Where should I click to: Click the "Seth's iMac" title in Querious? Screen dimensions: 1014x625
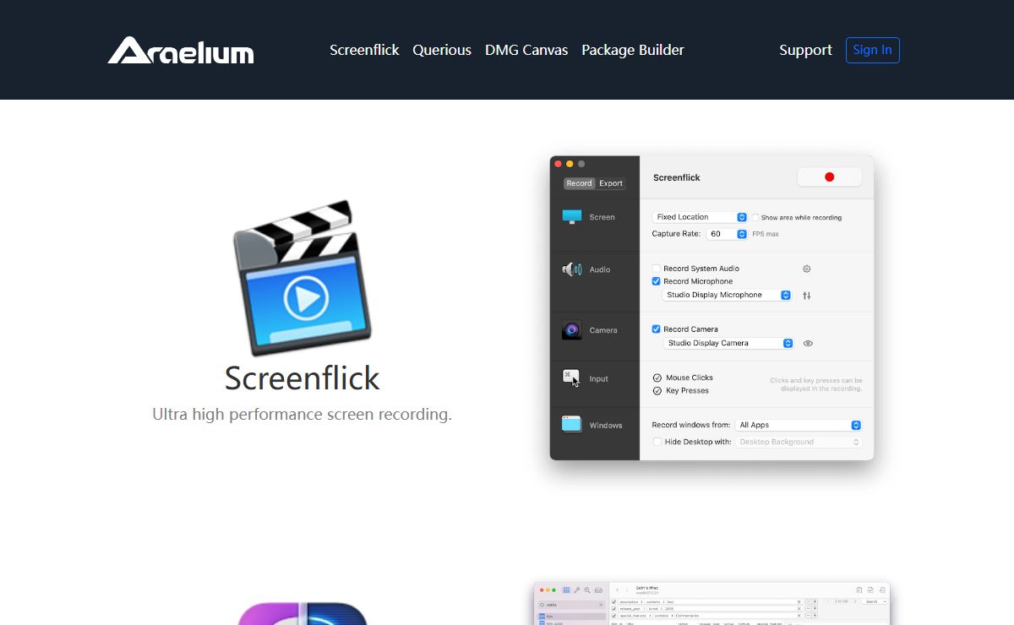click(x=647, y=587)
